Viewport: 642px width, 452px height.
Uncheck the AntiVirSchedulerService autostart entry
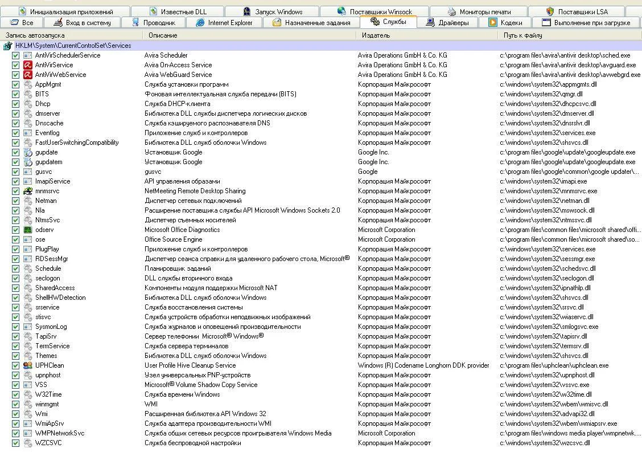[15, 55]
